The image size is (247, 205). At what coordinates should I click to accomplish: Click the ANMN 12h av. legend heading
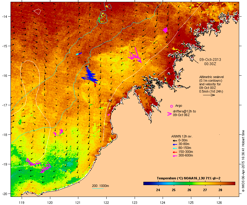pos(182,136)
